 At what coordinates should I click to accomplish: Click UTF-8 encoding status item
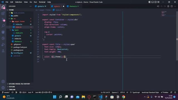122,92
